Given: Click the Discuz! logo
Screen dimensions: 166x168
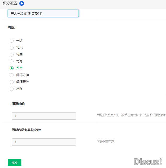Looking at the screenshot, I should pyautogui.click(x=148, y=161).
